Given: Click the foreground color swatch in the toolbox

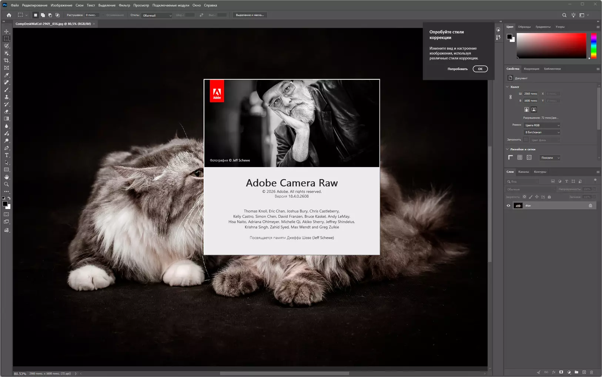Looking at the screenshot, I should 5,204.
